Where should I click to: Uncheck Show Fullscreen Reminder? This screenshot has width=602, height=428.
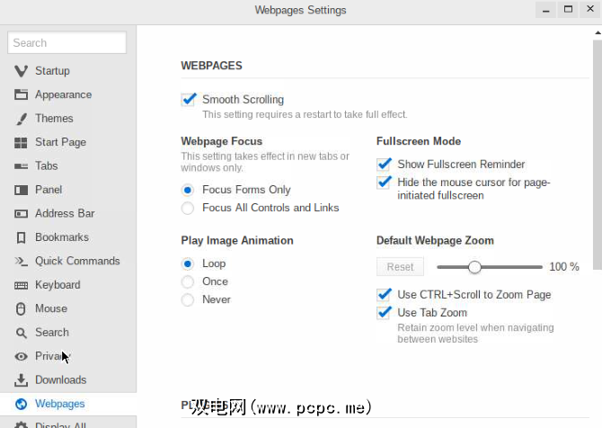(x=385, y=165)
